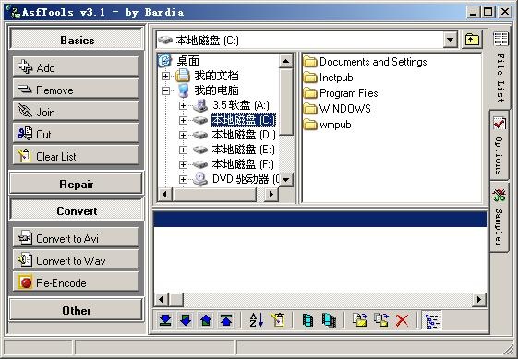
Task: Expand the 本地磁盘 (D:) tree node
Action: pyautogui.click(x=183, y=135)
